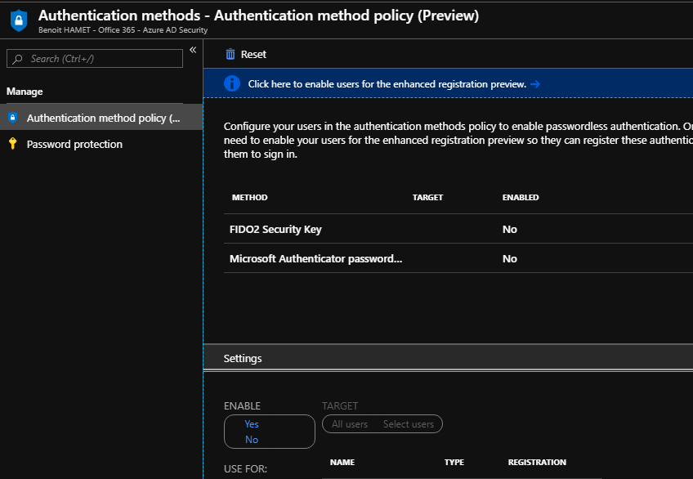The image size is (693, 479).
Task: Click the arrow after enhanced registration preview
Action: point(535,84)
